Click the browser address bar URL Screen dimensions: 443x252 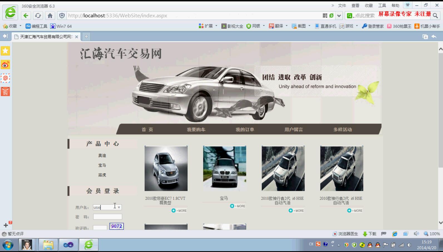117,16
